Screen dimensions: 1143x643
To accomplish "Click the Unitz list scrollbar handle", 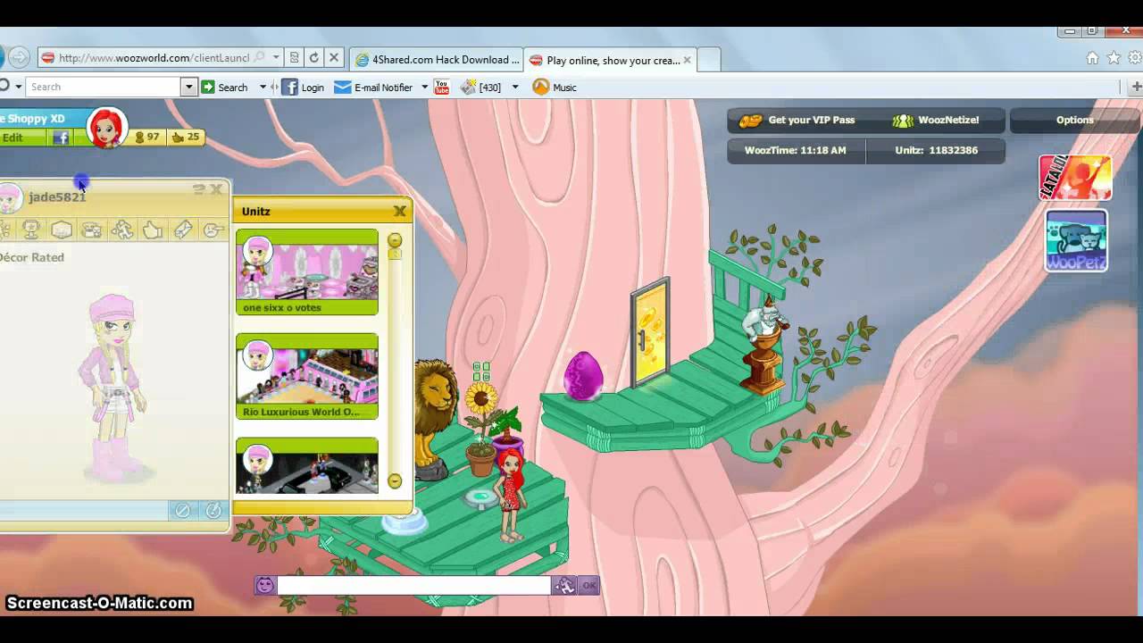I will [x=395, y=255].
